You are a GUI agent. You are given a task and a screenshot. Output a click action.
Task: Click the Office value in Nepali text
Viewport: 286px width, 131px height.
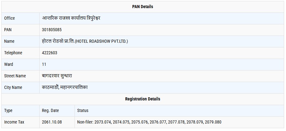click(x=71, y=18)
